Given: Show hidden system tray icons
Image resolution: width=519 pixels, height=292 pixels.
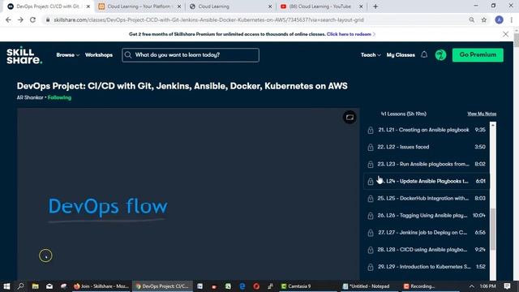Looking at the screenshot, I should click(472, 286).
